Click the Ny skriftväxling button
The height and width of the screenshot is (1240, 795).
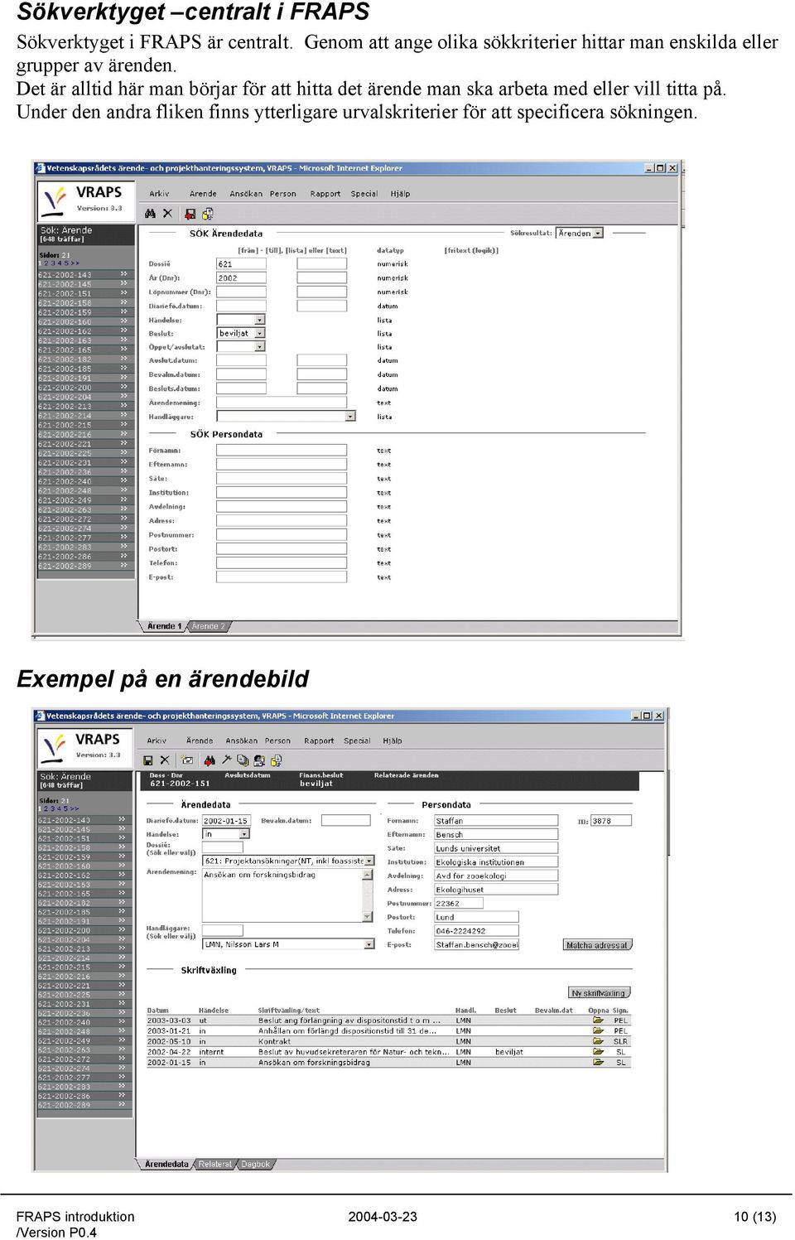click(x=599, y=993)
